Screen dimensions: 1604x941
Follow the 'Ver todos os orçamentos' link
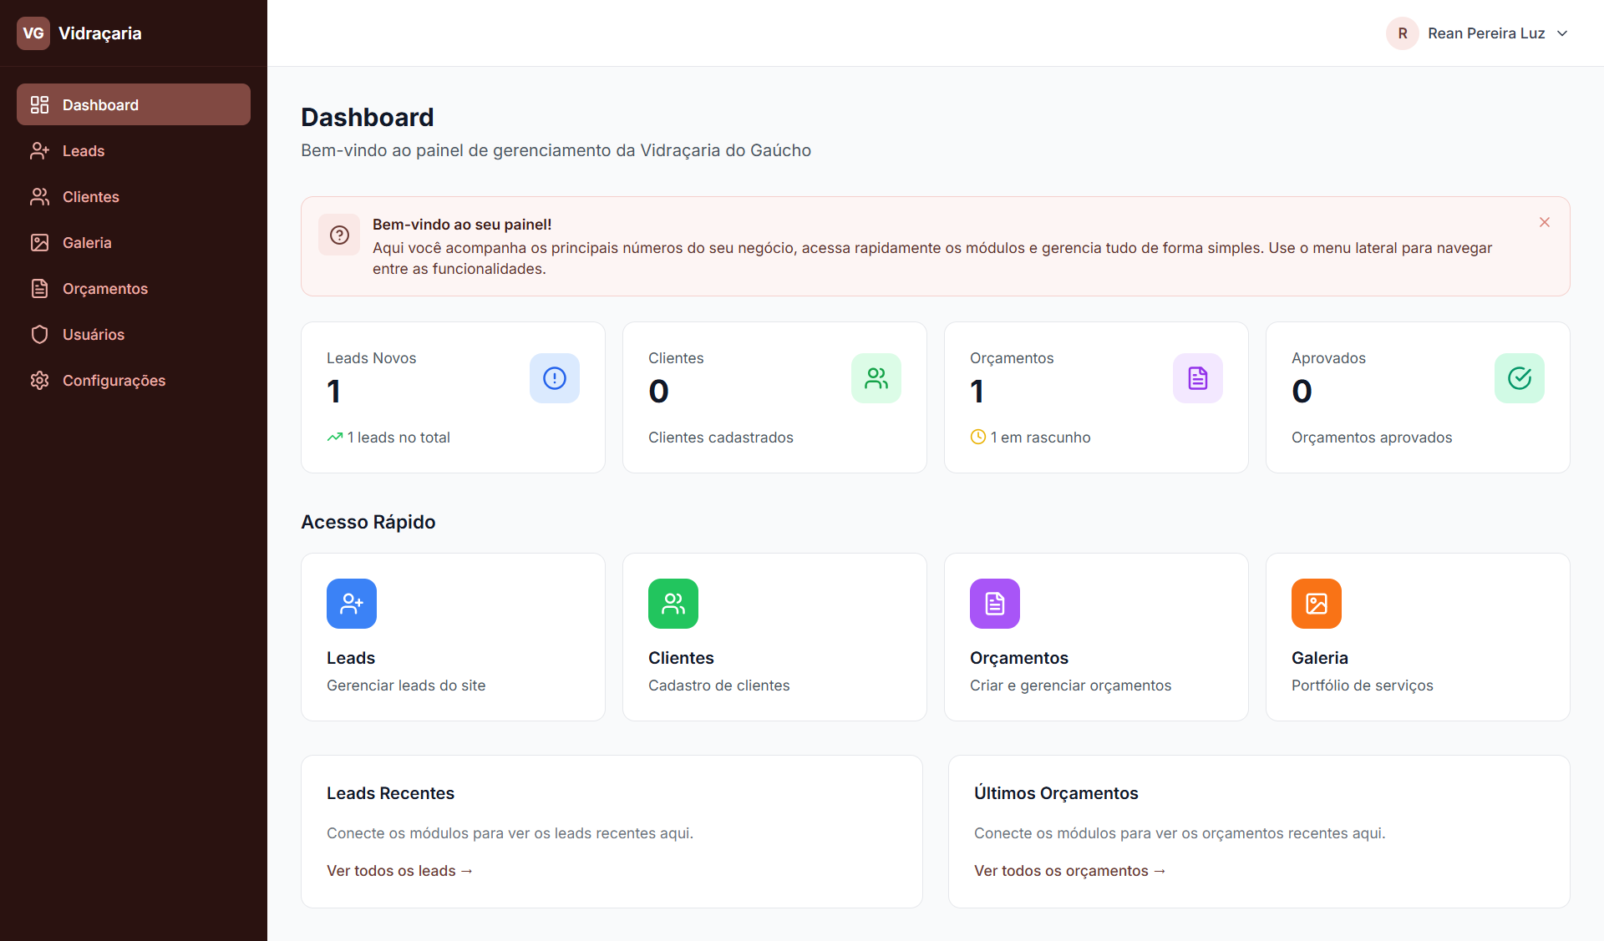tap(1069, 871)
